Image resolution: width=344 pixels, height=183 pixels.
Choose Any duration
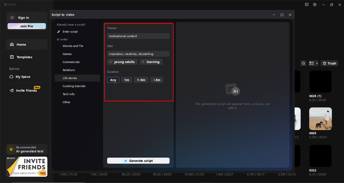[113, 80]
